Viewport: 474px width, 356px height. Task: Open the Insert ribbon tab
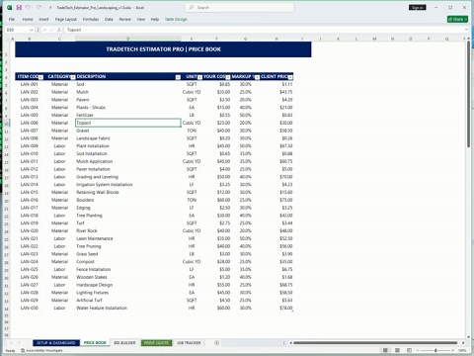click(x=43, y=19)
